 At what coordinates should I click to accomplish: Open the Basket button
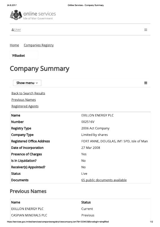(x=24, y=55)
